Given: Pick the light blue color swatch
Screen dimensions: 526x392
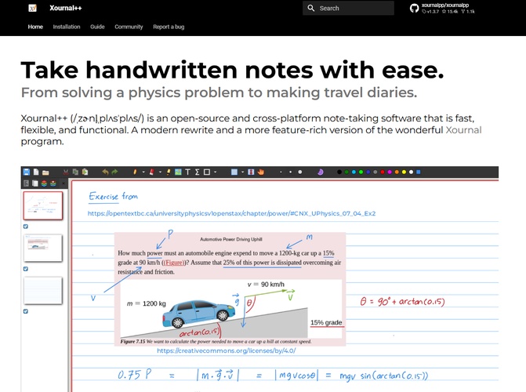Looking at the screenshot, I should pyautogui.click(x=354, y=172).
